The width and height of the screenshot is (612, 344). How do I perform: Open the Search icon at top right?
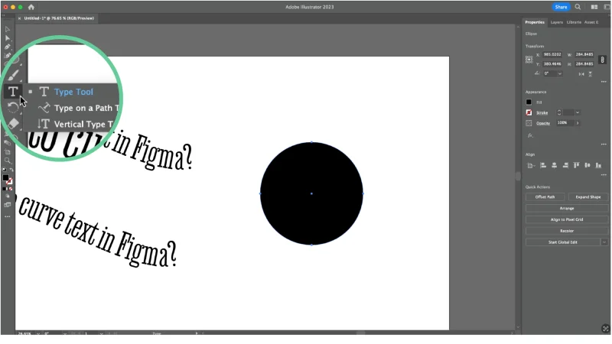[578, 7]
